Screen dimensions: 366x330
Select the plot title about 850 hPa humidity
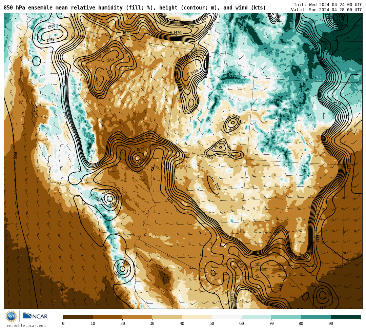pyautogui.click(x=135, y=8)
